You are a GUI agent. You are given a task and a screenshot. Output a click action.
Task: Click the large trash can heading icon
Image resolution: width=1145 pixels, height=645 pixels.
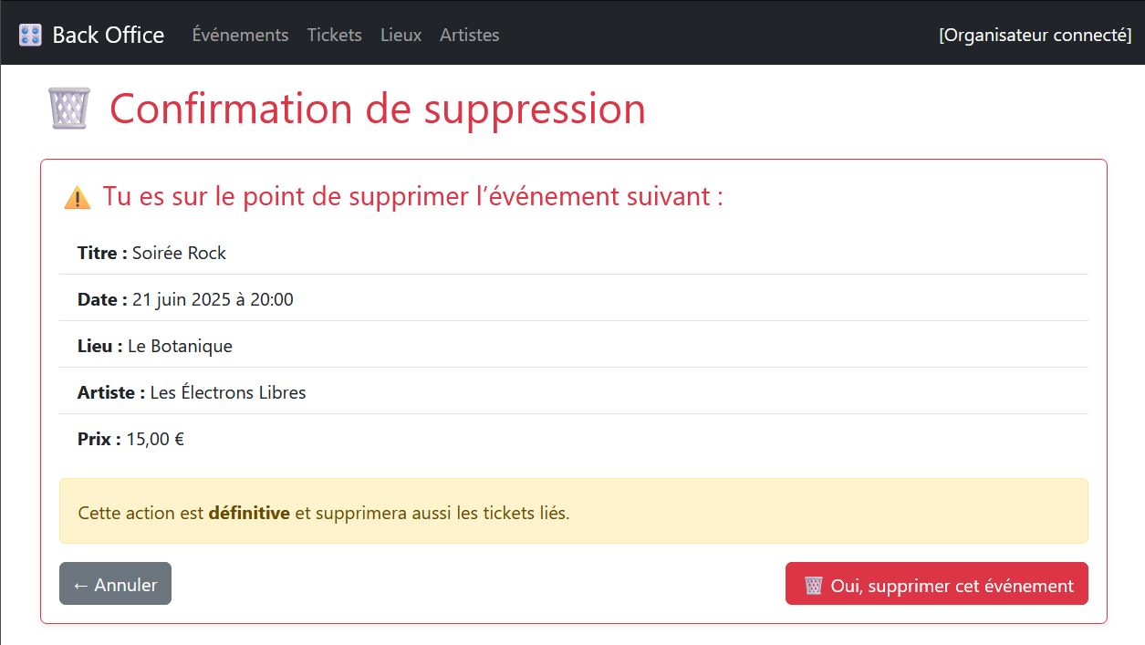pyautogui.click(x=68, y=109)
